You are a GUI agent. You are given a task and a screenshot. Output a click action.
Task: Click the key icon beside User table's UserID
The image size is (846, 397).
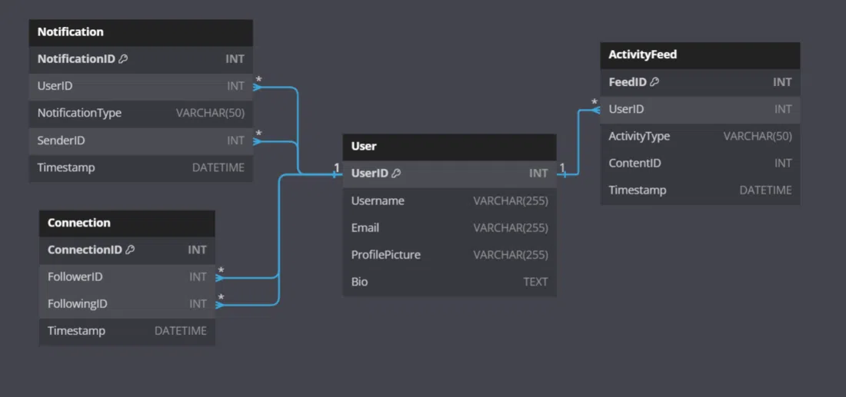(396, 174)
